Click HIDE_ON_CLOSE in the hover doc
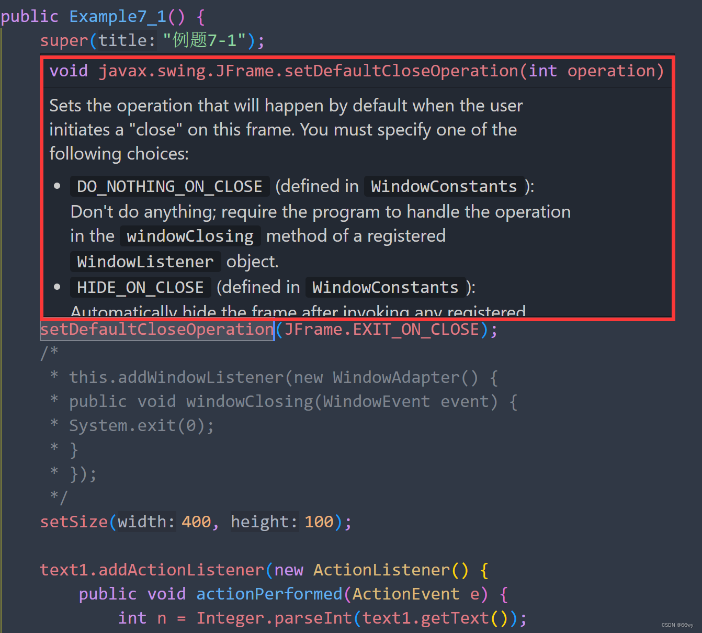This screenshot has height=633, width=702. point(140,287)
